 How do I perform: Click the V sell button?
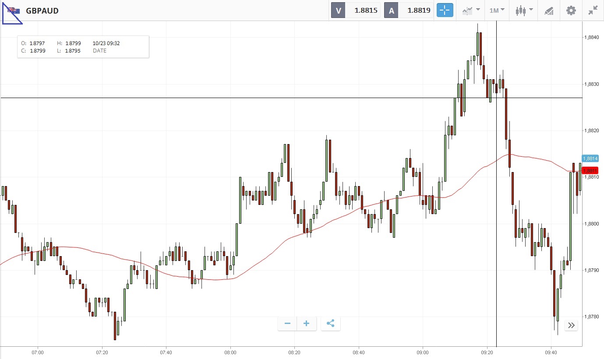pos(338,11)
